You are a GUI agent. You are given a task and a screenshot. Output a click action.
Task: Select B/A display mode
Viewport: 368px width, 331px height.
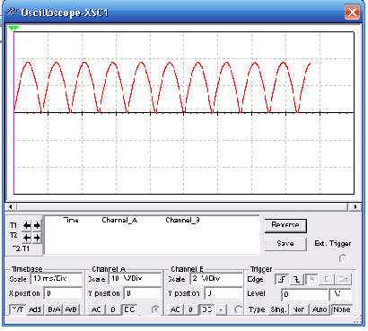click(x=54, y=309)
